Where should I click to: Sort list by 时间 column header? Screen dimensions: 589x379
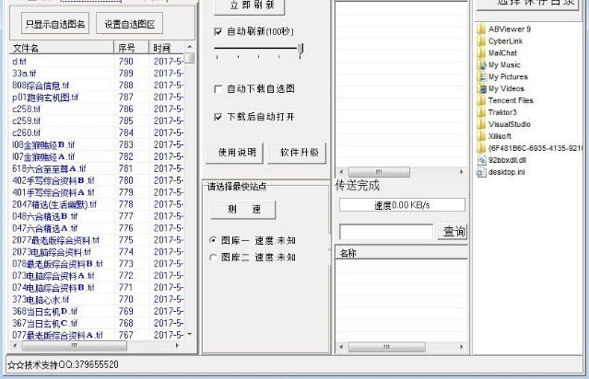[167, 48]
